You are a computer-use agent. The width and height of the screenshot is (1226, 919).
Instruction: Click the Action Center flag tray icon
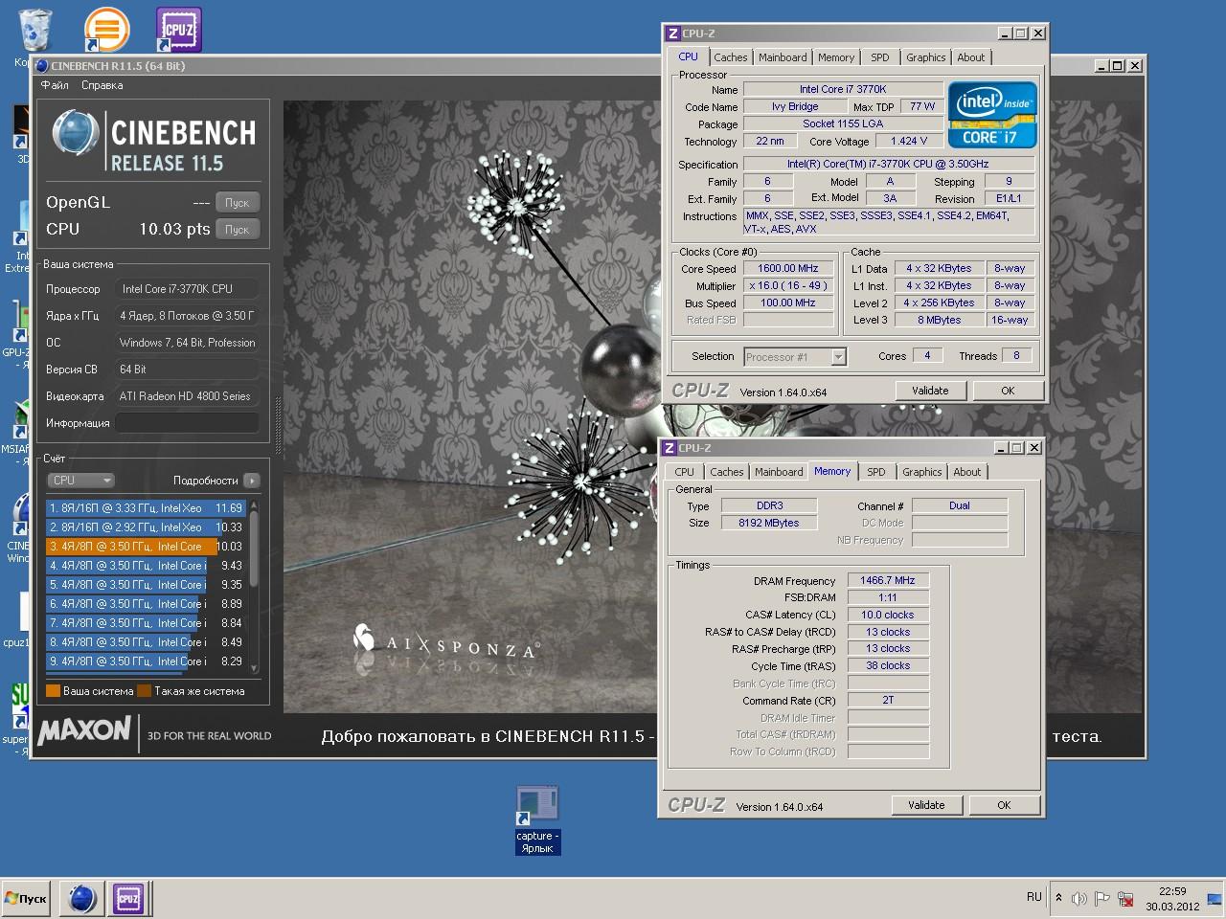[x=1102, y=898]
